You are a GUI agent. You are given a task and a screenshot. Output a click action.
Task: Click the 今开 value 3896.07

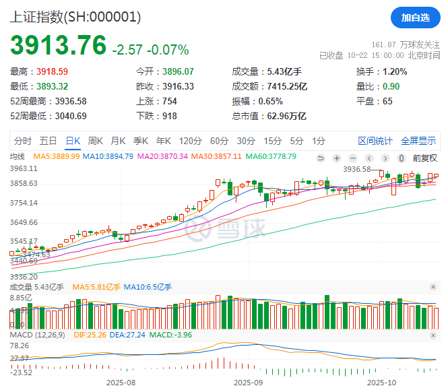click(x=178, y=71)
